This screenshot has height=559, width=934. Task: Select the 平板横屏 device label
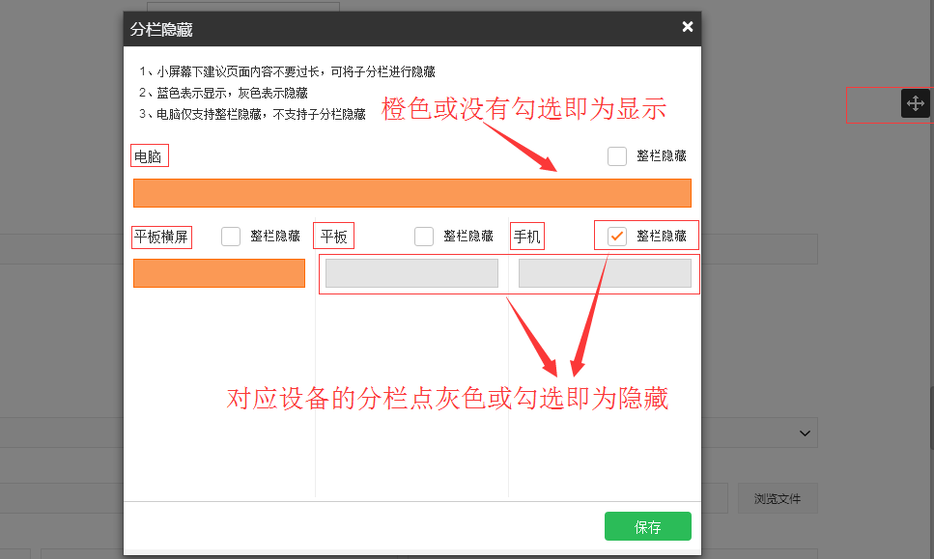tap(161, 237)
